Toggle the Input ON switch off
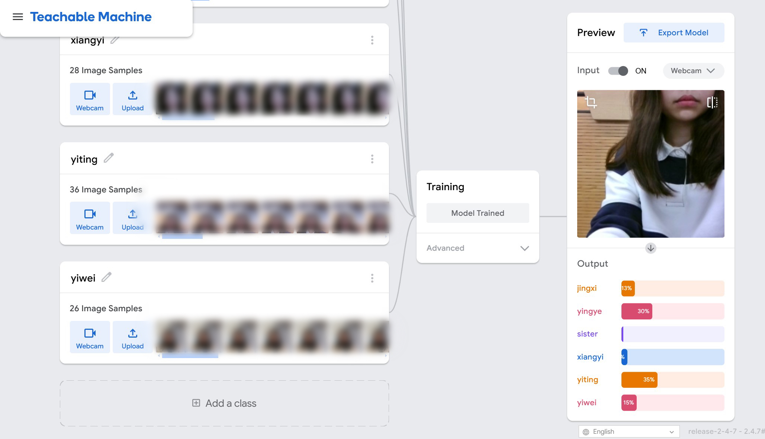Image resolution: width=765 pixels, height=439 pixels. coord(618,71)
